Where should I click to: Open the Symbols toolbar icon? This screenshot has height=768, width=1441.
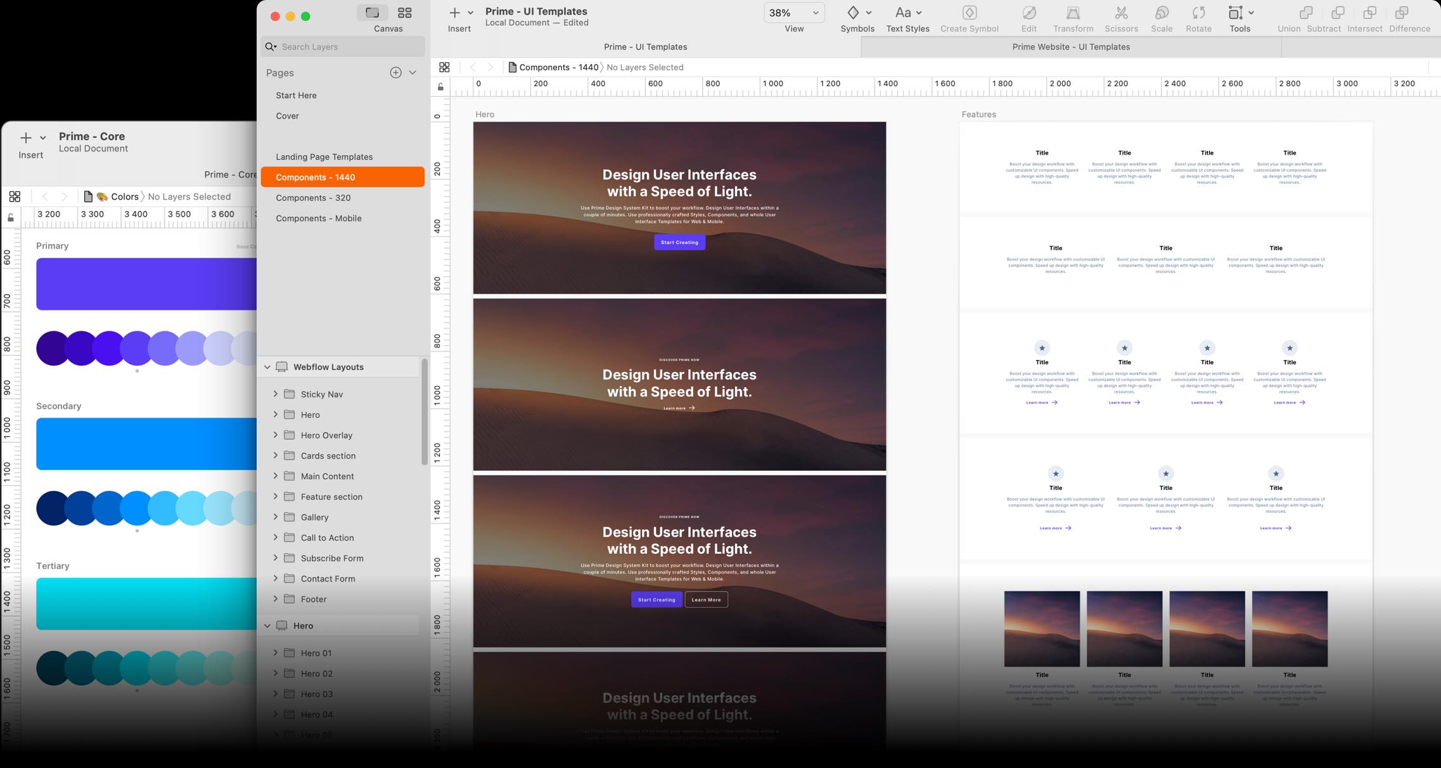pyautogui.click(x=854, y=13)
